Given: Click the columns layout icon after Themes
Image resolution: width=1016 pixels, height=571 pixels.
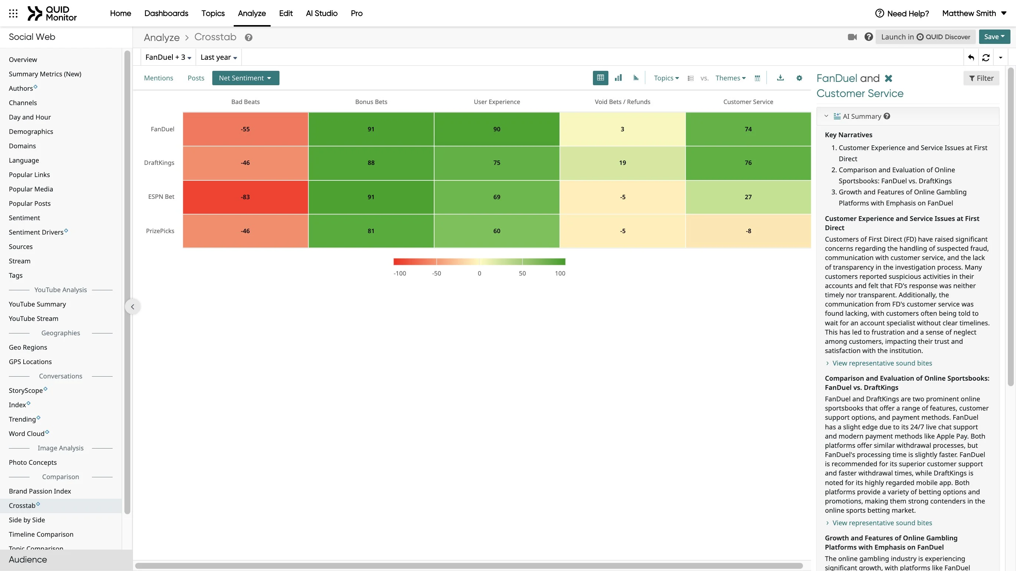Looking at the screenshot, I should 757,79.
